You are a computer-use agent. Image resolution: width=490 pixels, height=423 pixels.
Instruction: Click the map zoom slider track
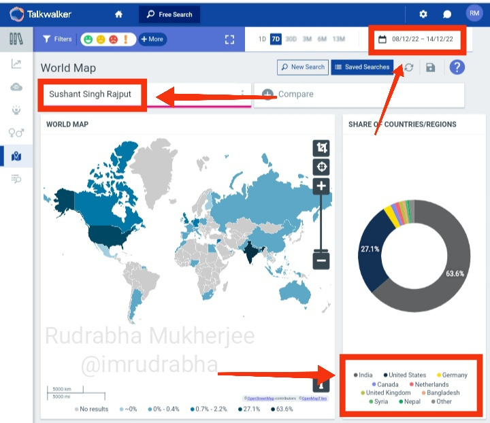(x=321, y=223)
